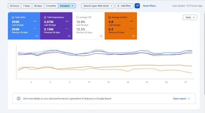
Task: Click the chart axis label 21
Action: [147, 82]
